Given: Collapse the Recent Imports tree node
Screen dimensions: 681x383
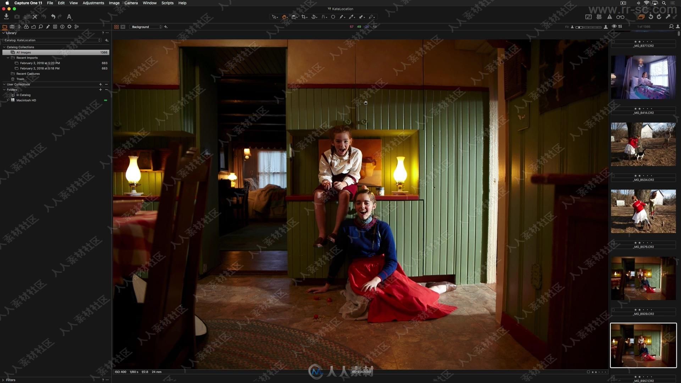Looking at the screenshot, I should (8, 57).
